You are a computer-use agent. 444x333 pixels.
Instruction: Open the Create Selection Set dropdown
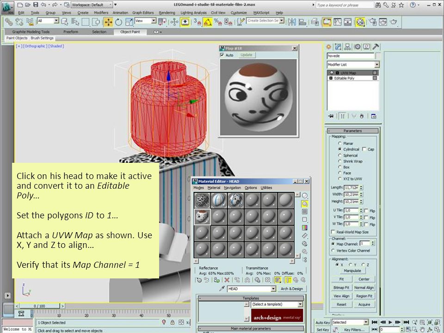(x=265, y=21)
